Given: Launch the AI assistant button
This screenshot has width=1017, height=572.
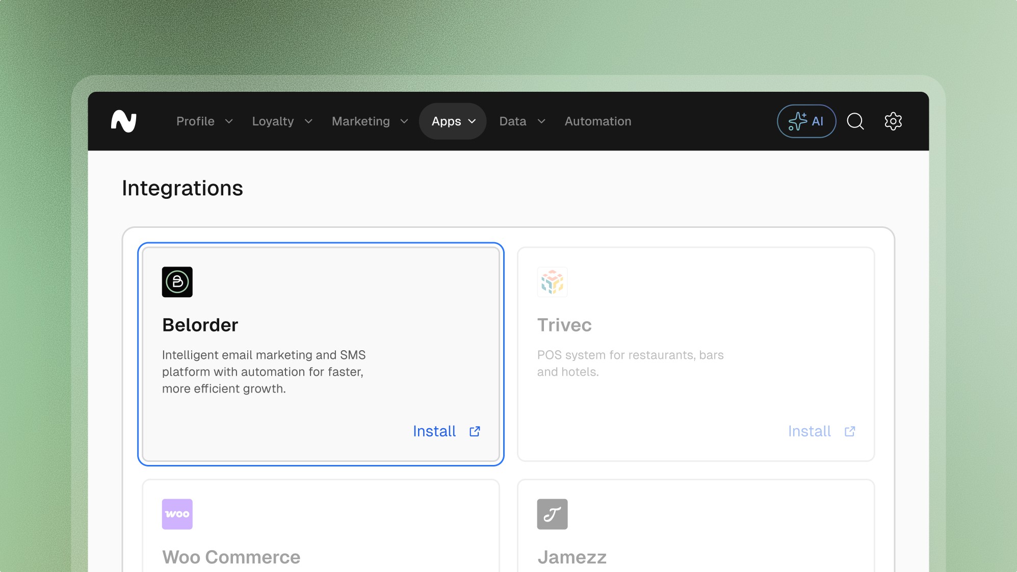Looking at the screenshot, I should pos(806,121).
